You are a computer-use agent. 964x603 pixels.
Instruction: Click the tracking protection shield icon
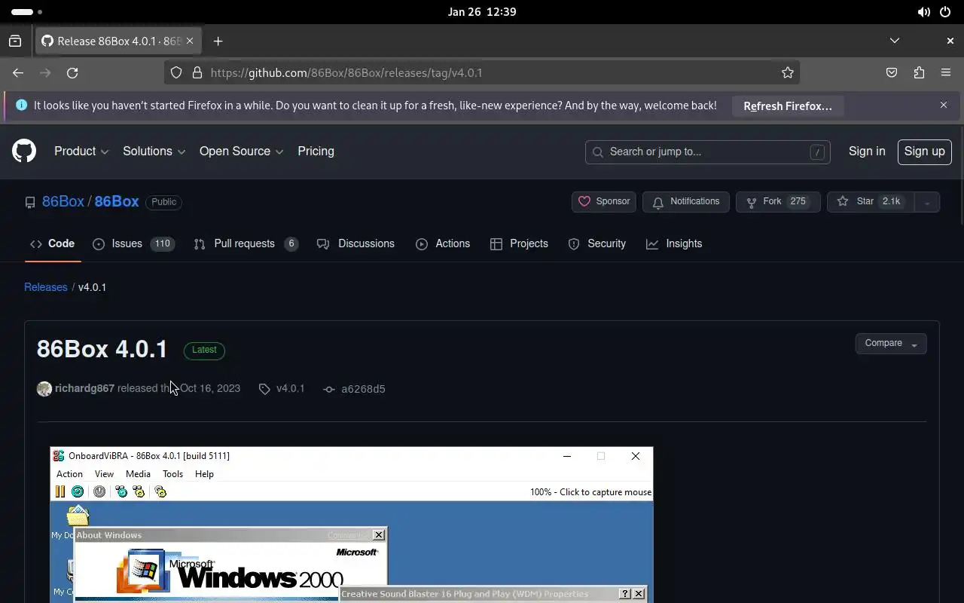click(176, 72)
